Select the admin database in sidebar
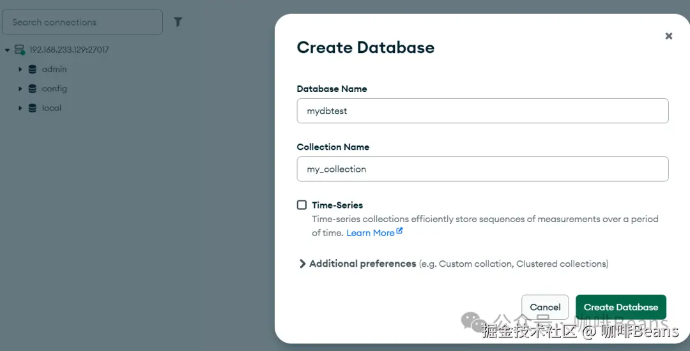The width and height of the screenshot is (690, 351). pyautogui.click(x=54, y=70)
